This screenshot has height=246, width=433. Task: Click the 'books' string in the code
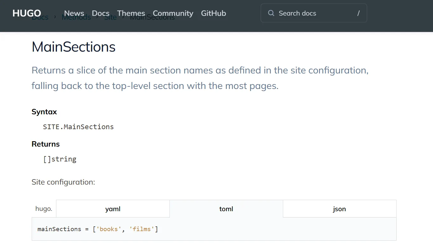coord(108,229)
